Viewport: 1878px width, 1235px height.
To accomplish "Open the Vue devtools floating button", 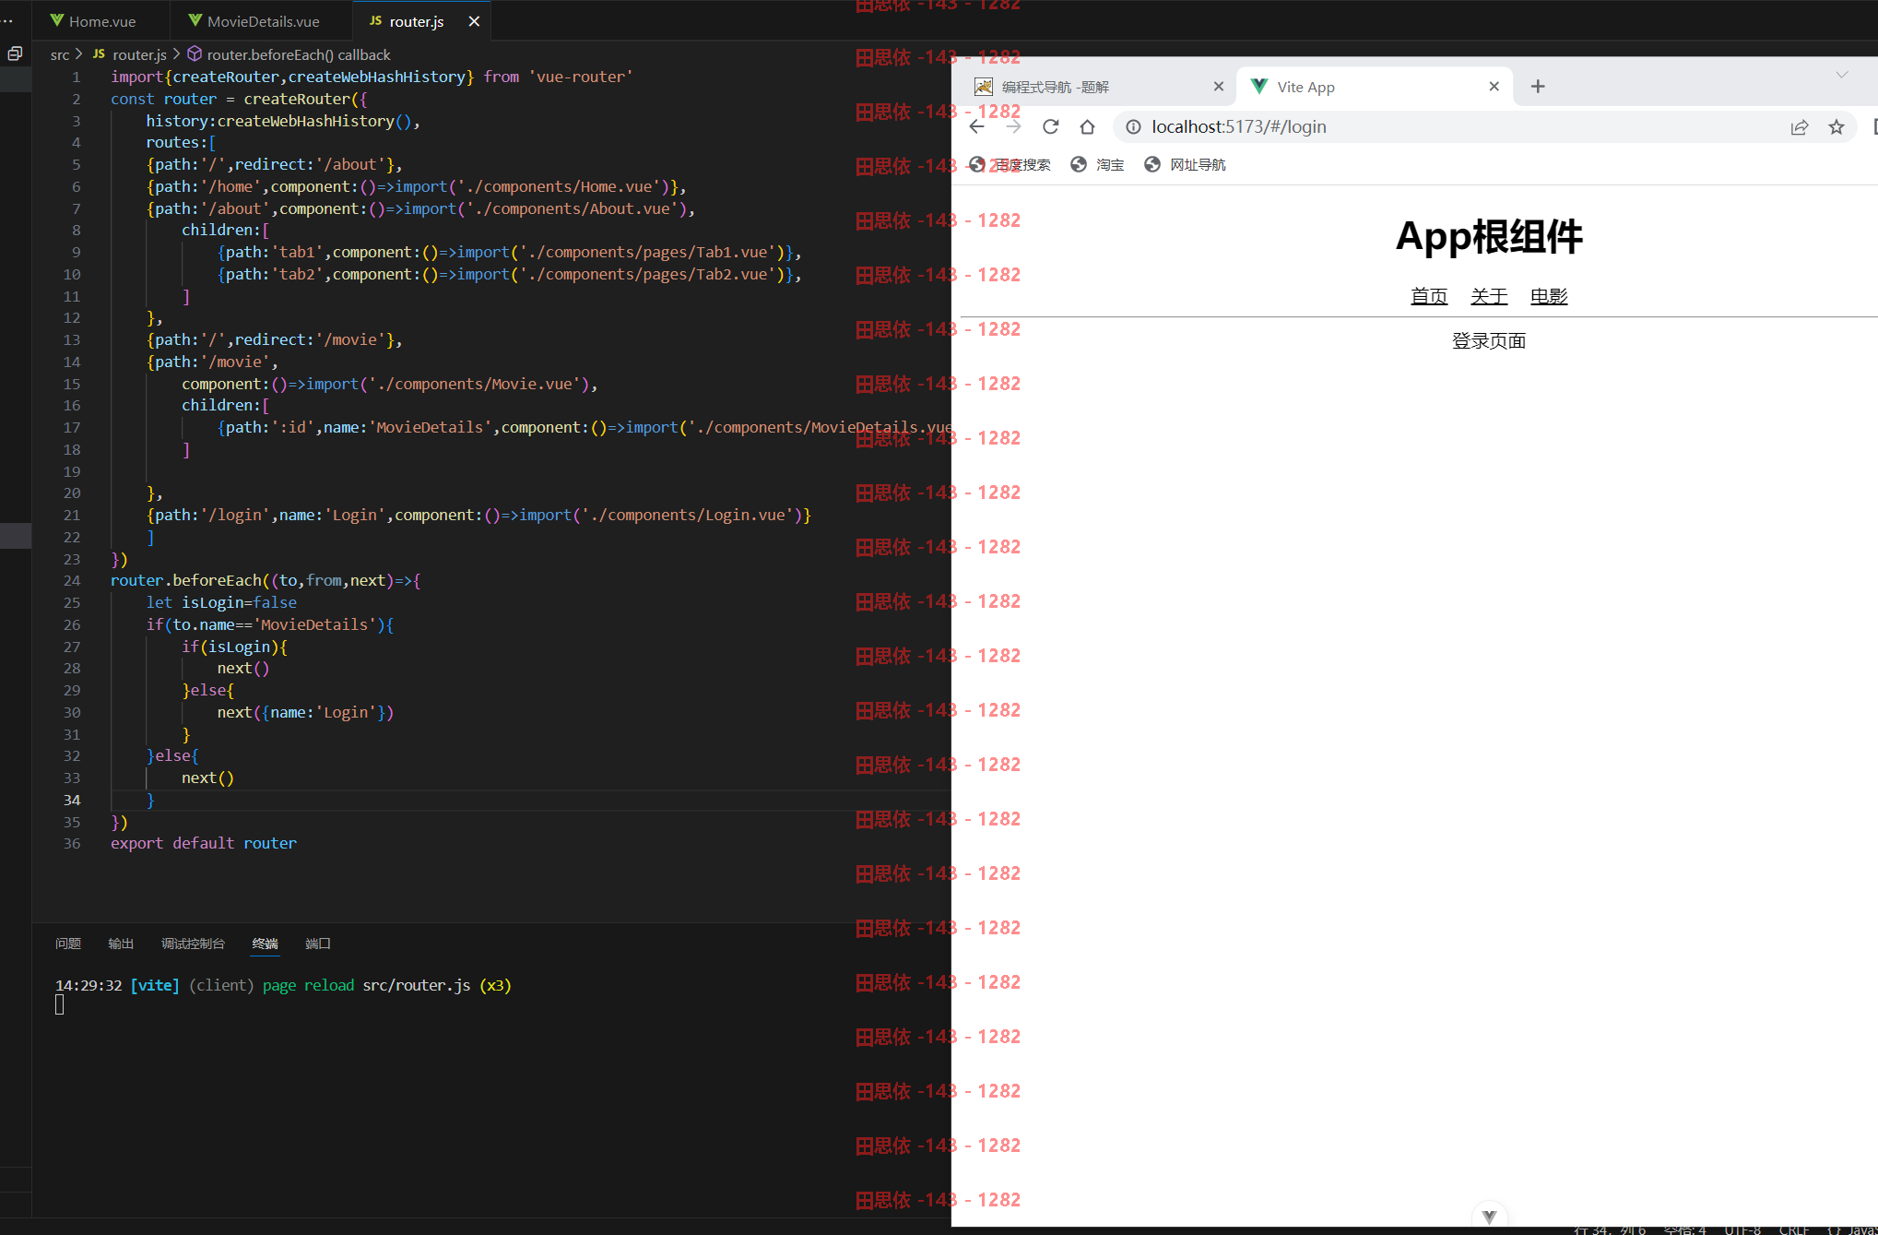I will [x=1489, y=1216].
